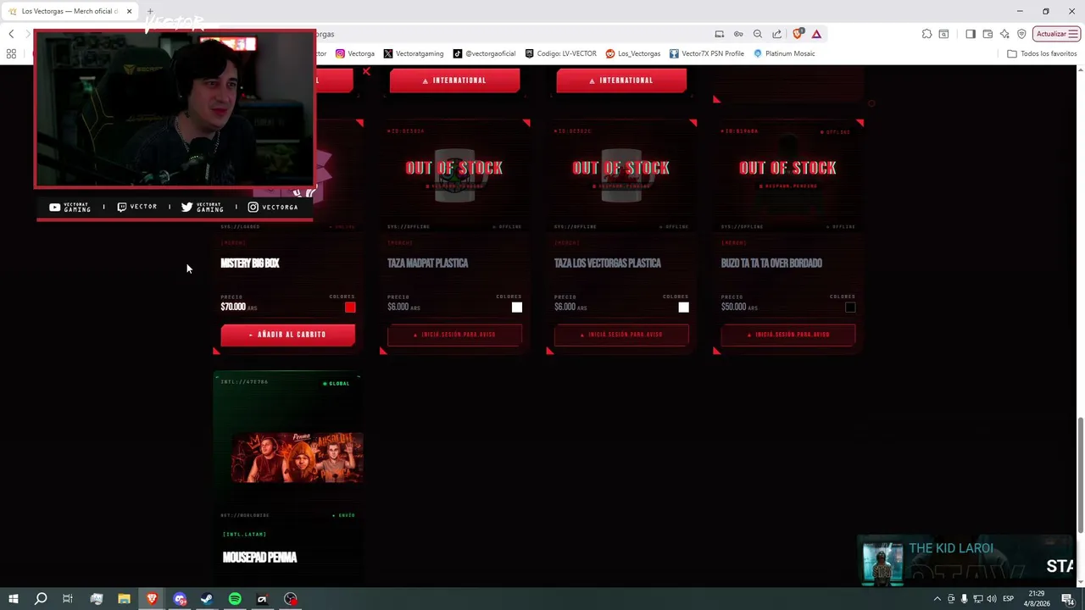Open OBS Studio from the taskbar
The width and height of the screenshot is (1085, 610).
coord(291,599)
